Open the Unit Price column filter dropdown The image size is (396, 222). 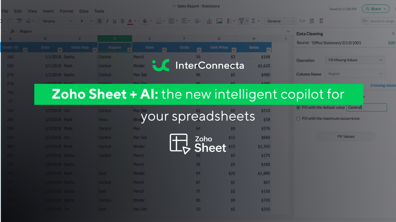[x=234, y=50]
